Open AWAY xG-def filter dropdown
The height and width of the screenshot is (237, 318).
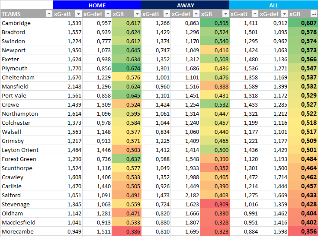point(196,14)
